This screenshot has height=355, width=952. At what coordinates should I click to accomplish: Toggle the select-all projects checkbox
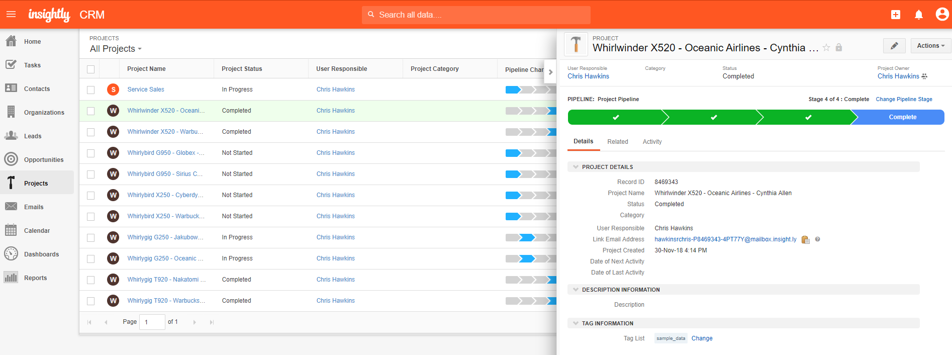[x=90, y=69]
